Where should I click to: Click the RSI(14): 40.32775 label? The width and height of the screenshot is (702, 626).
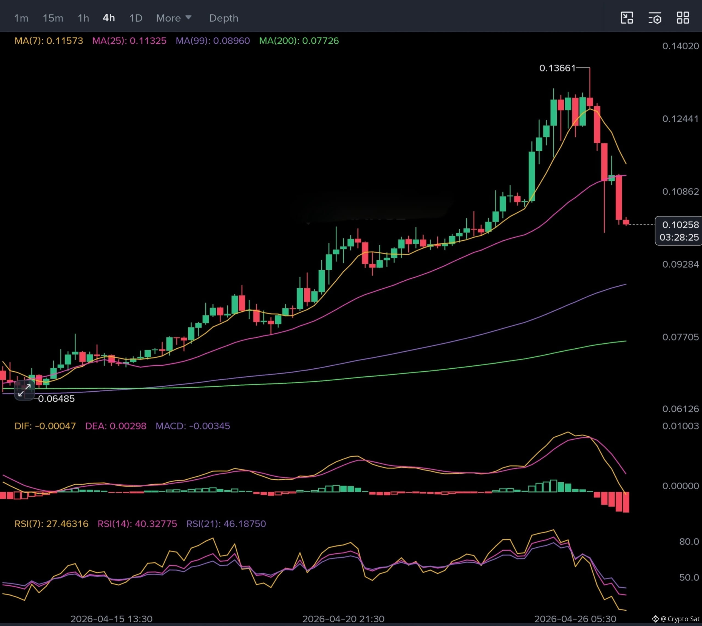pyautogui.click(x=137, y=523)
